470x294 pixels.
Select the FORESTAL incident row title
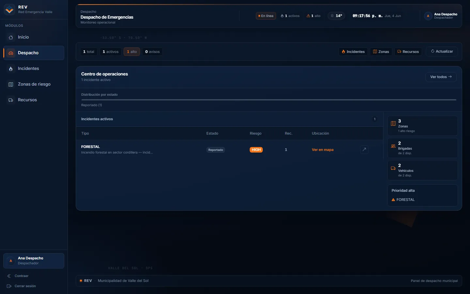(90, 147)
